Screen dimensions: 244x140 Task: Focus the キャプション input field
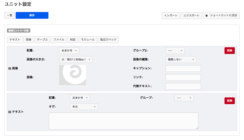183,68
